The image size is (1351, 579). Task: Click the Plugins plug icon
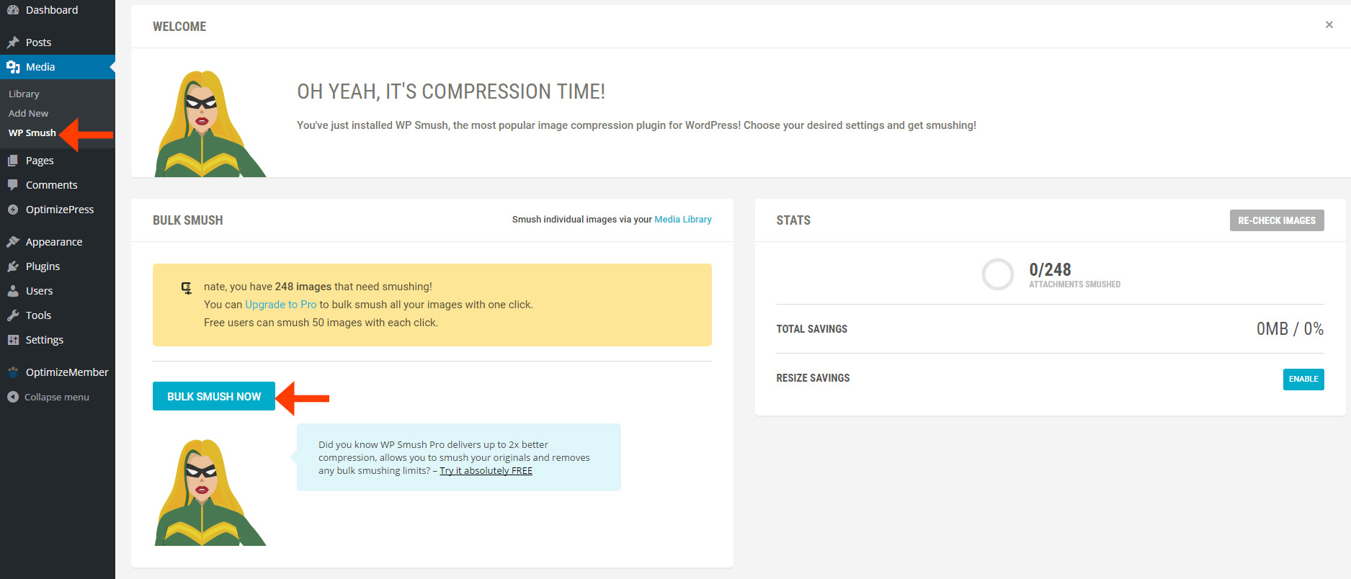click(x=13, y=266)
